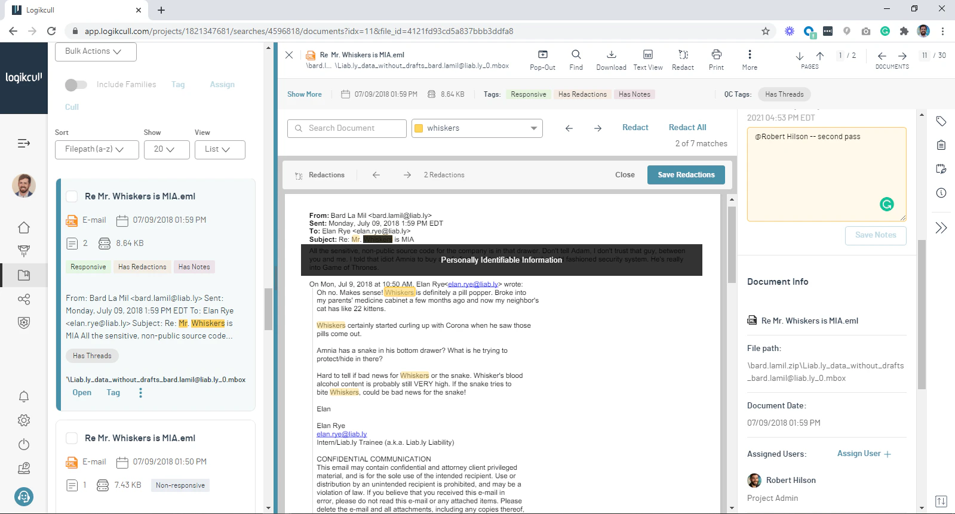Open previous document arrow
Viewport: 955px width, 514px height.
882,56
